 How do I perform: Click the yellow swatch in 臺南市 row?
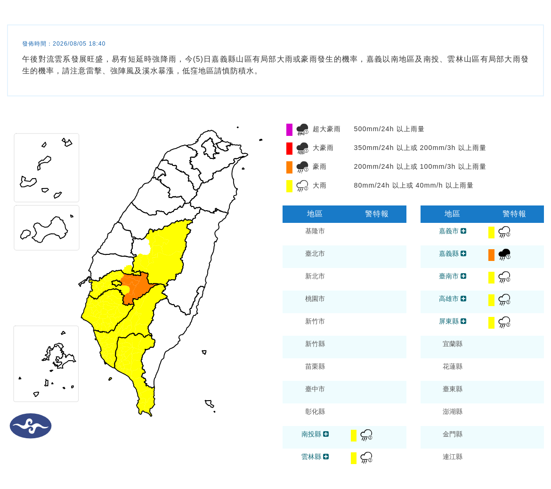click(491, 277)
